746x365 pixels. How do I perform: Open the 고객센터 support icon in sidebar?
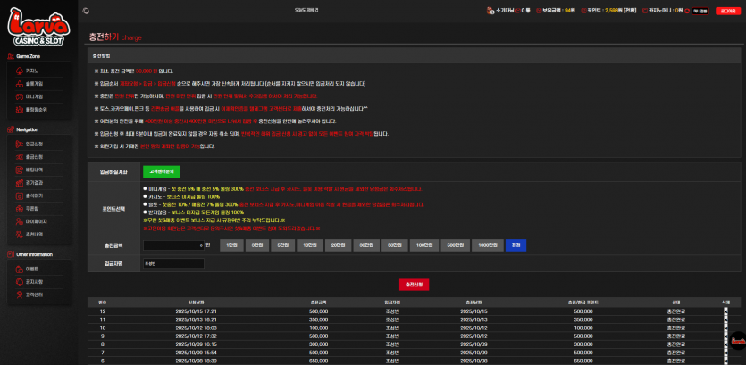tap(19, 294)
